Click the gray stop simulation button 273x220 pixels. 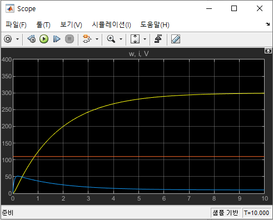(x=70, y=39)
